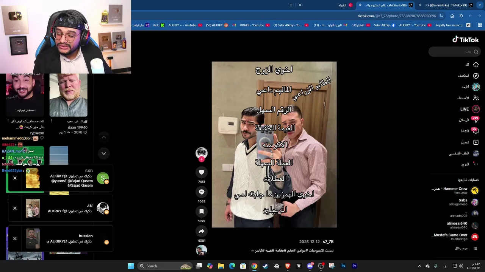Dismiss the hussien mention notification
The height and width of the screenshot is (272, 485).
point(15,239)
